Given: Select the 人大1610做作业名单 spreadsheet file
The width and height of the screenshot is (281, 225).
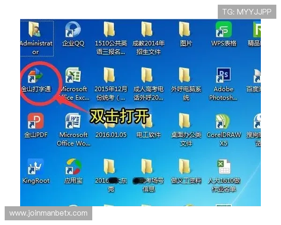Looking at the screenshot, I should coord(224,166).
